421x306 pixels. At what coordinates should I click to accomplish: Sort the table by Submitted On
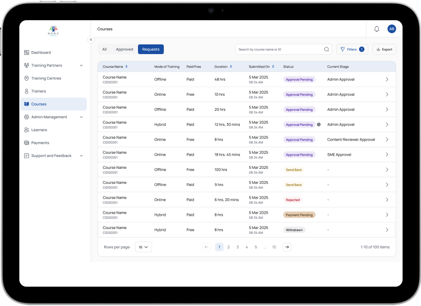coord(273,67)
